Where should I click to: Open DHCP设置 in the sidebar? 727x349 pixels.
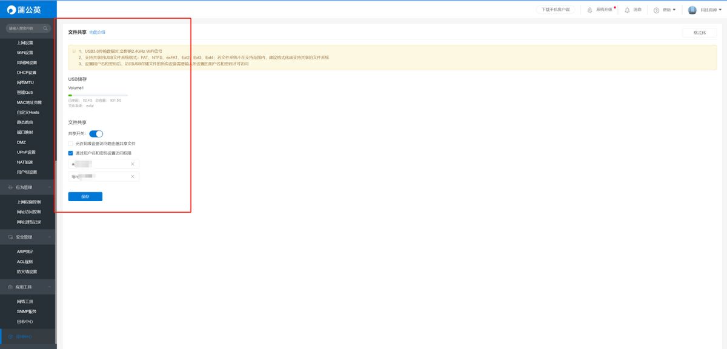(27, 73)
